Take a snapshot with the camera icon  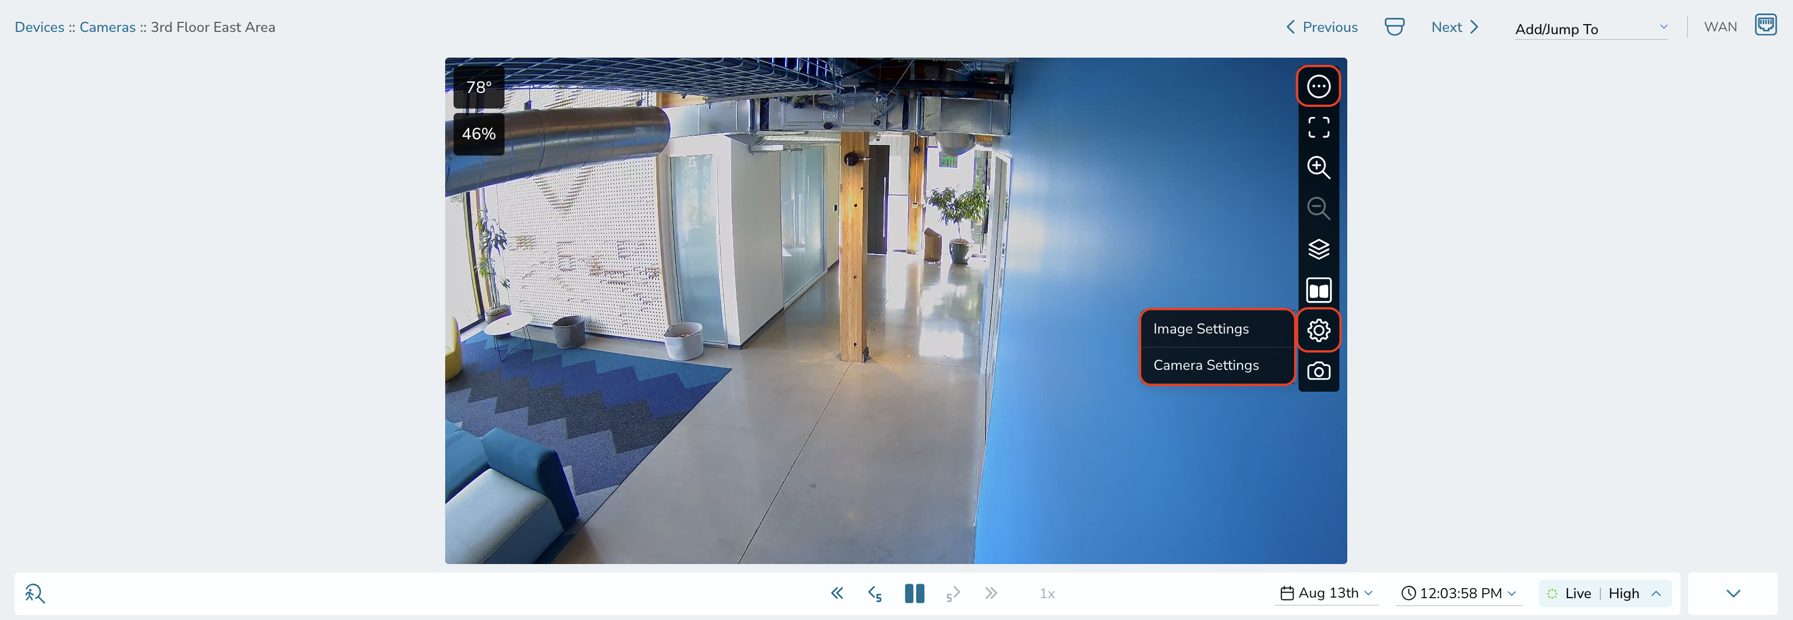click(x=1318, y=372)
